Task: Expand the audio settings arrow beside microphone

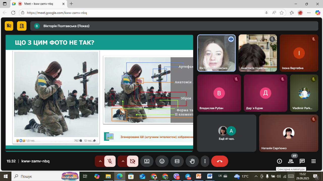Action: click(100, 161)
